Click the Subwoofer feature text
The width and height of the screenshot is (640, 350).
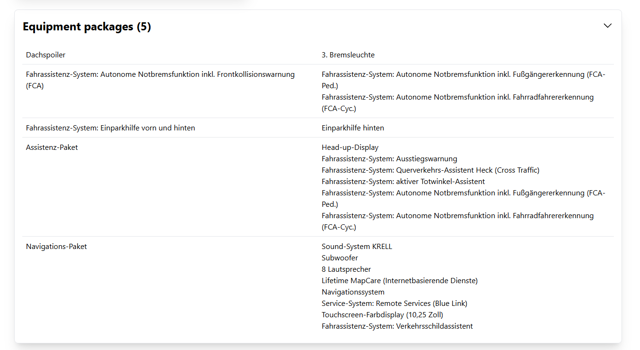[x=339, y=258]
